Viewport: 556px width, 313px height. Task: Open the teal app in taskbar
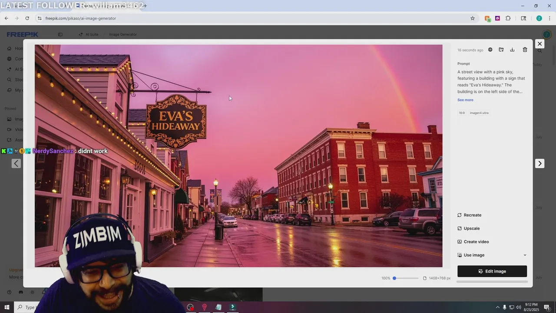pyautogui.click(x=233, y=307)
